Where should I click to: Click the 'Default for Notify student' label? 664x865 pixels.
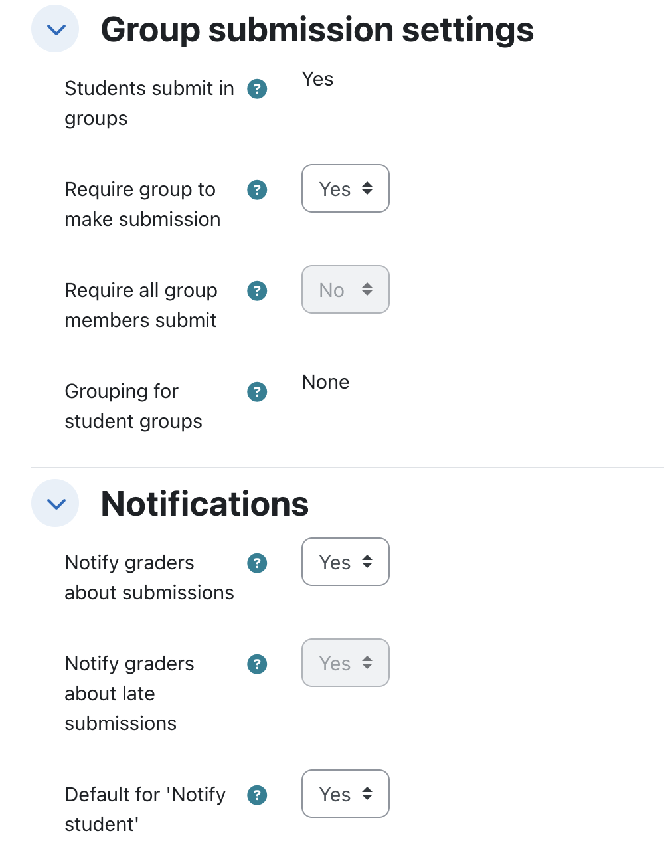point(145,809)
